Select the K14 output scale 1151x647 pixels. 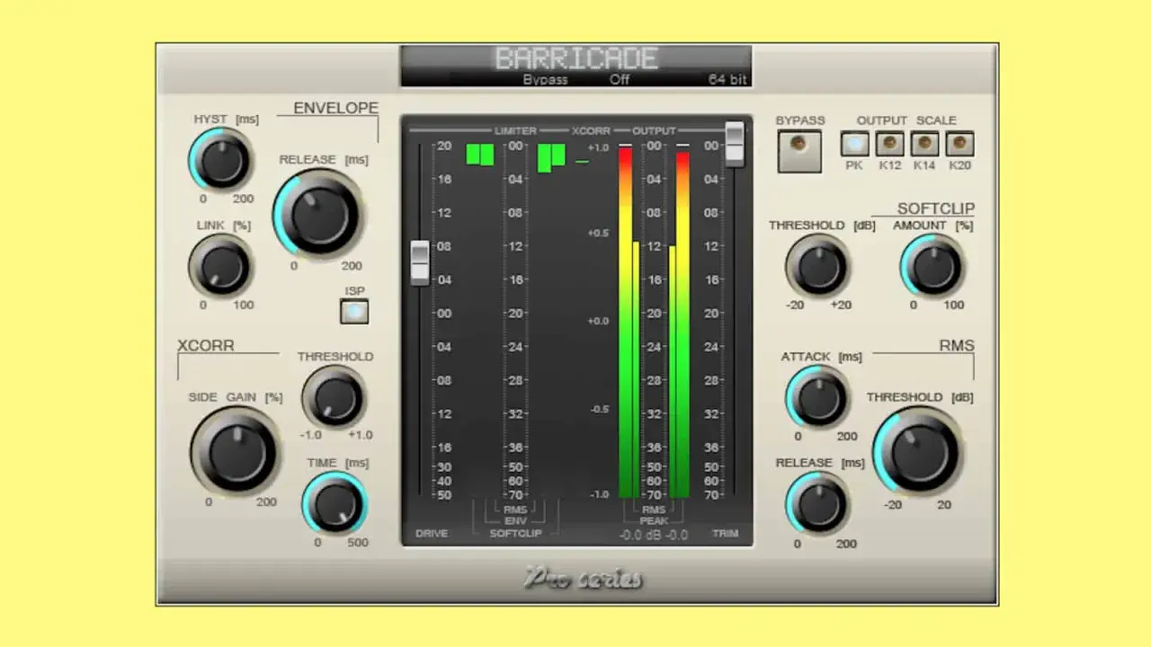pos(924,144)
